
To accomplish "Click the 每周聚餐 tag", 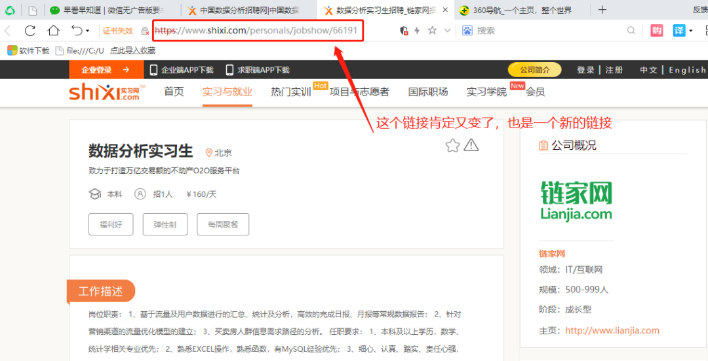I will 223,224.
